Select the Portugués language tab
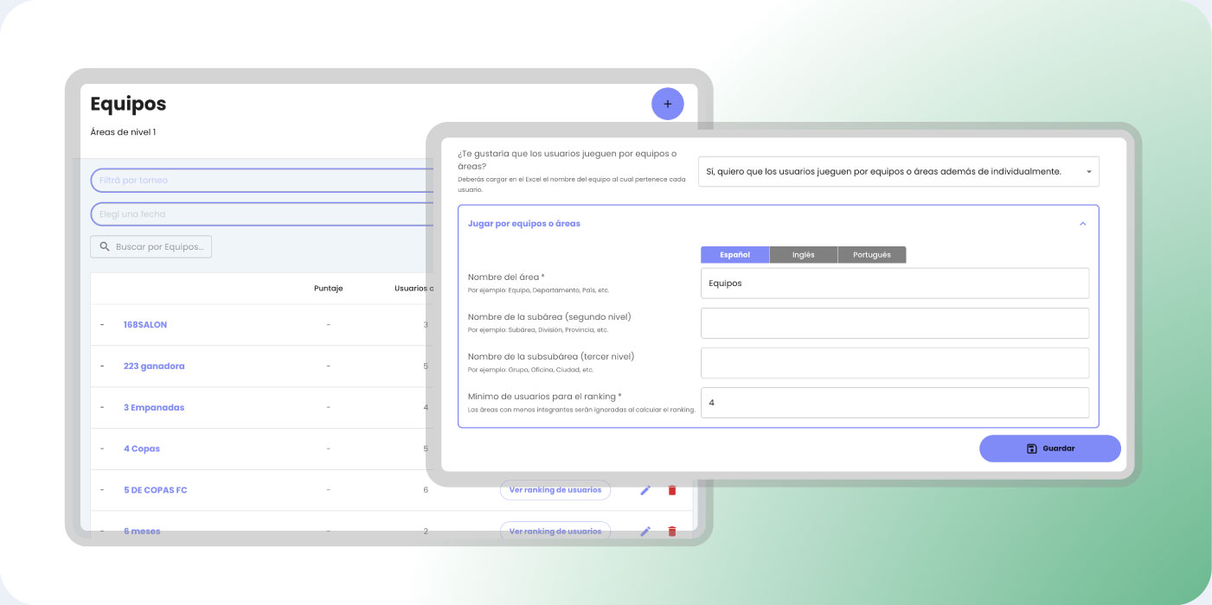Screen dimensions: 1212x605 (871, 255)
